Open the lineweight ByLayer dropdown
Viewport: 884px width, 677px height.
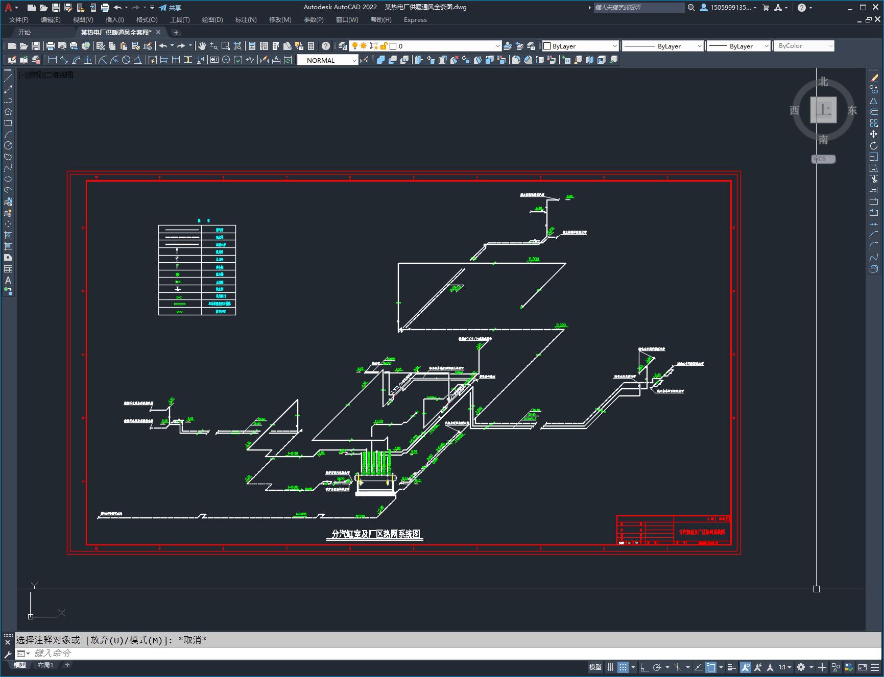pos(738,46)
